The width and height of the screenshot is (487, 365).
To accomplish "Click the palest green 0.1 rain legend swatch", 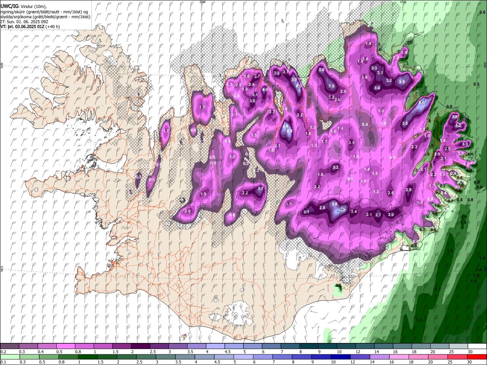I will click(10, 357).
